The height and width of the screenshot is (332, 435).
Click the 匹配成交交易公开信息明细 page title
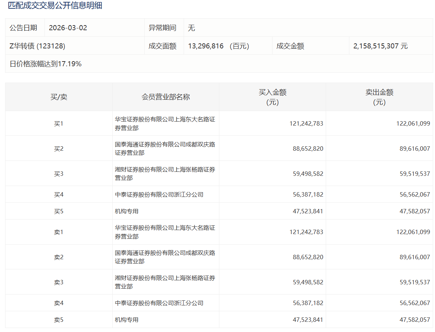click(55, 6)
